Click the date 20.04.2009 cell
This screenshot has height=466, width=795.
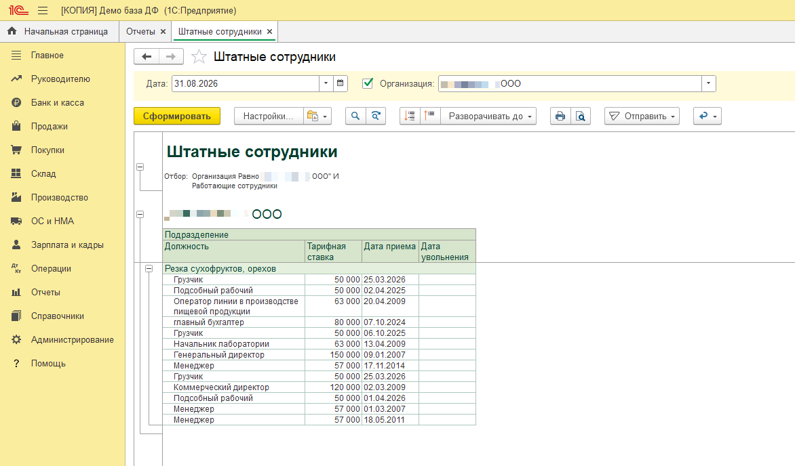point(390,306)
